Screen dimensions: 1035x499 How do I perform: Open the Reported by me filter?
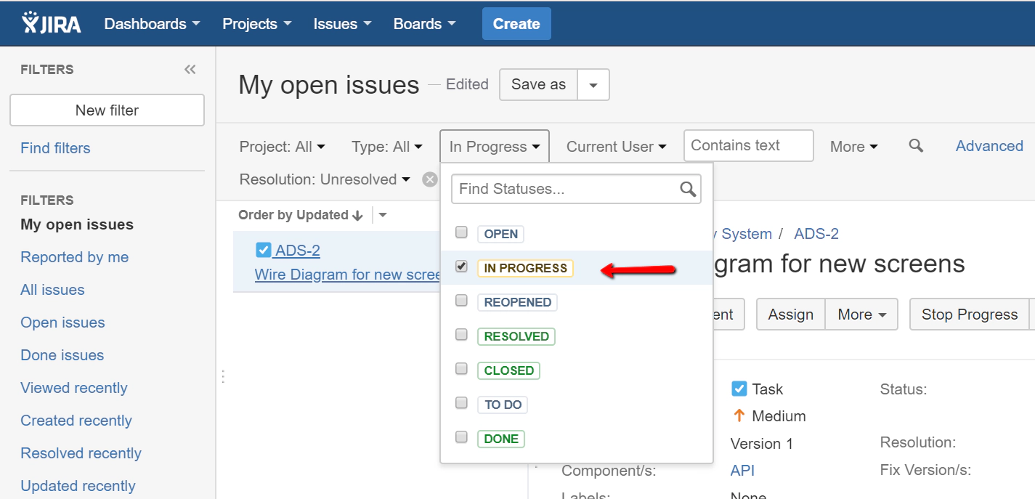point(74,256)
